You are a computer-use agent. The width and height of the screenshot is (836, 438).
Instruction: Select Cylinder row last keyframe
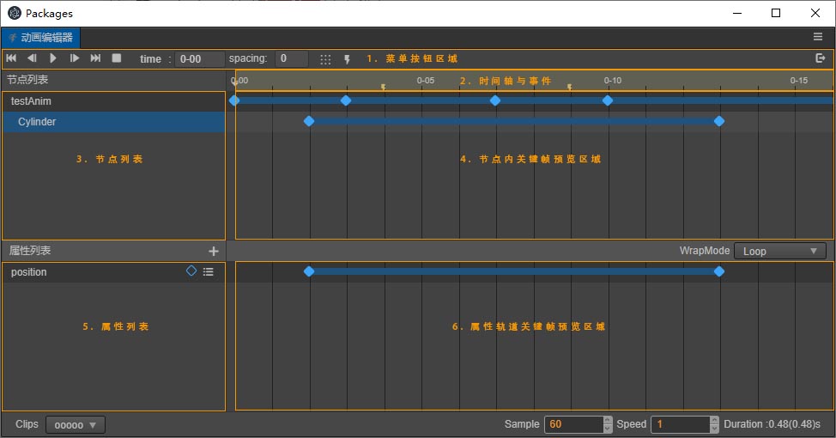719,121
